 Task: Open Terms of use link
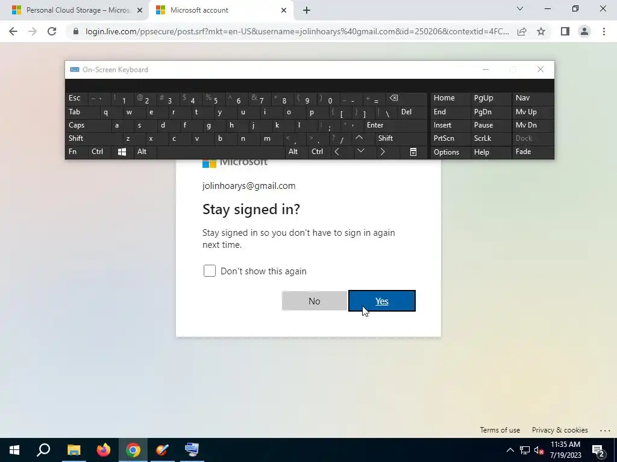click(500, 430)
